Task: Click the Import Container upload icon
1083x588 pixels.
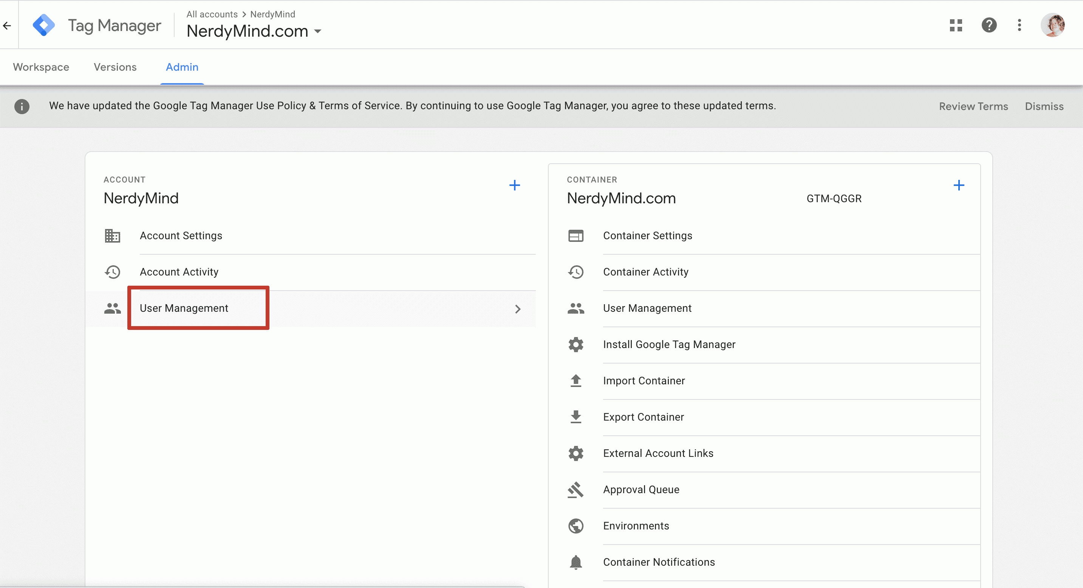Action: point(576,381)
